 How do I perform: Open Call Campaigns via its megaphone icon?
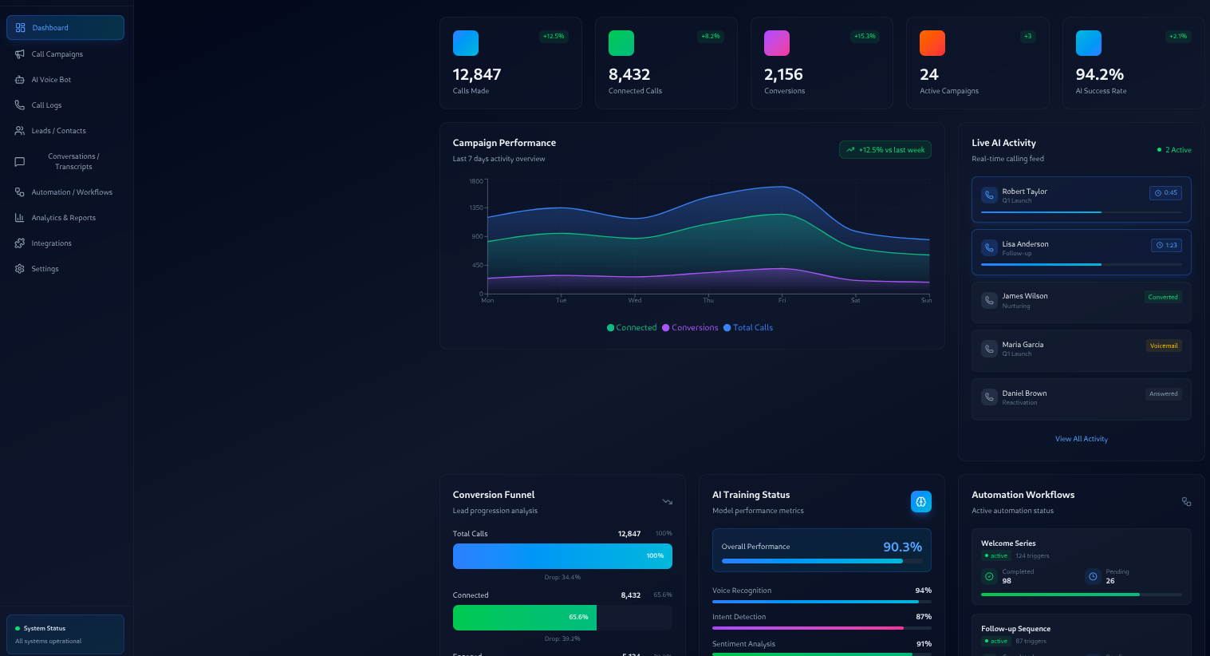20,54
